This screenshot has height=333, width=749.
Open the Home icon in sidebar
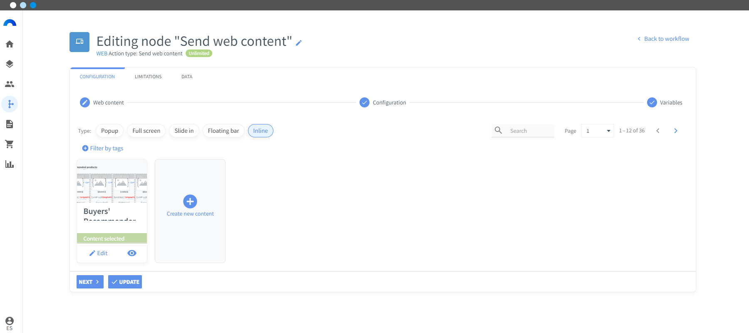pos(10,44)
